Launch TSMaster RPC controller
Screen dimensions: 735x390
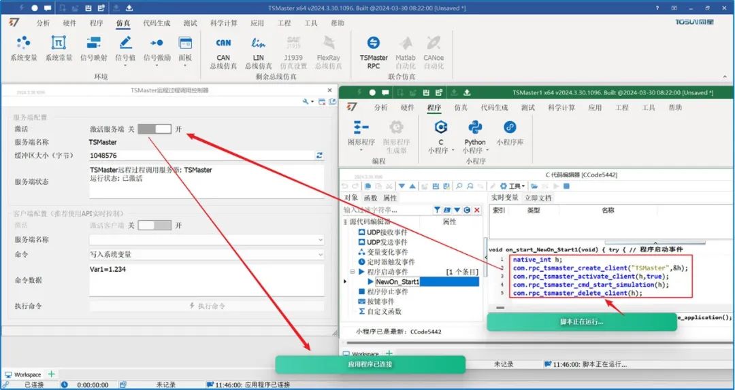[x=374, y=52]
